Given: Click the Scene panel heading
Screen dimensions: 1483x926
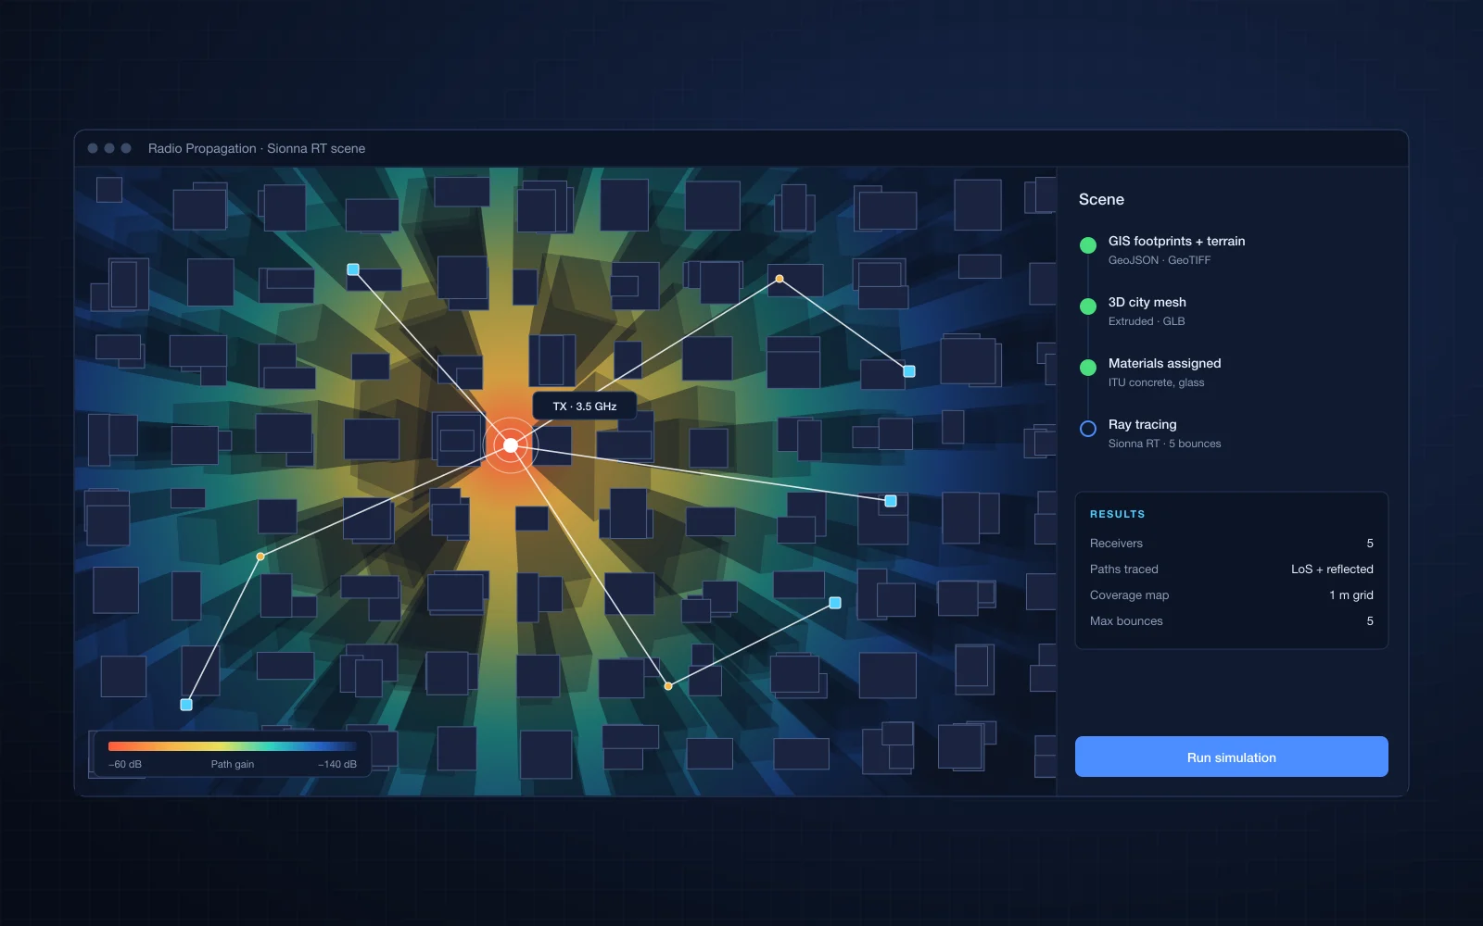Looking at the screenshot, I should click(x=1101, y=199).
